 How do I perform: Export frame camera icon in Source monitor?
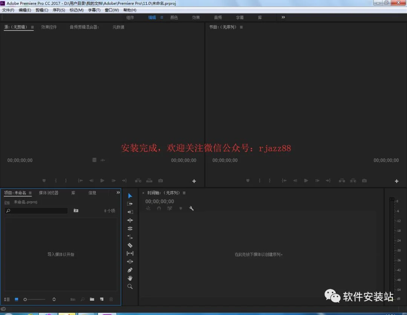161,180
